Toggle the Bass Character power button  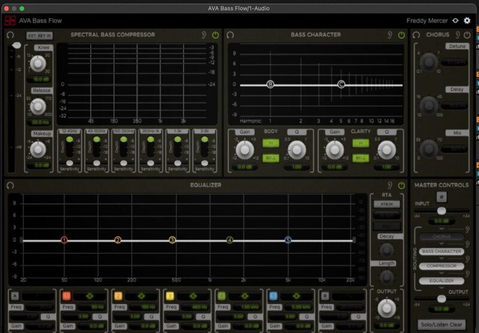click(x=401, y=35)
